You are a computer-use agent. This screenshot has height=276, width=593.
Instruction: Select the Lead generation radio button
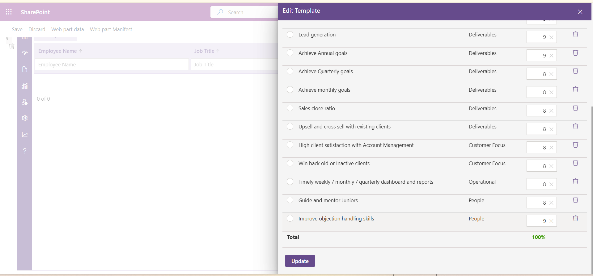(x=290, y=34)
